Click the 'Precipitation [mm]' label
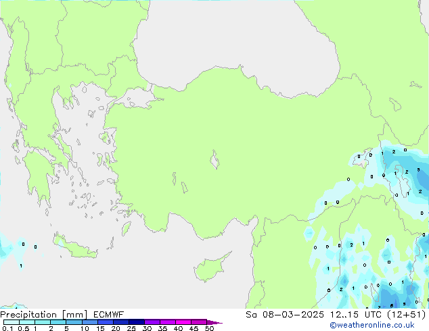 pos(44,315)
